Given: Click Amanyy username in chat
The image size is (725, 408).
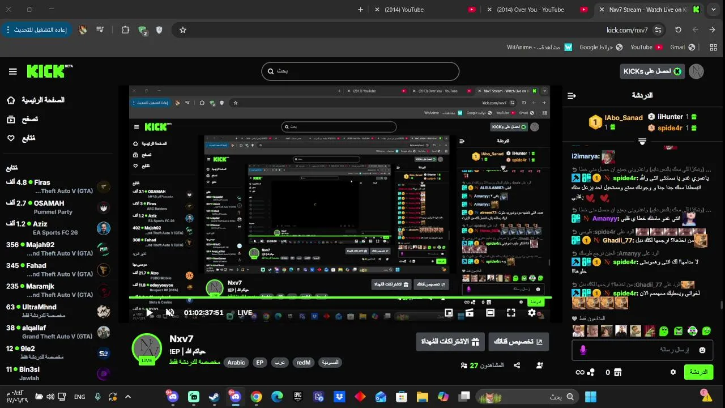Looking at the screenshot, I should tap(604, 219).
